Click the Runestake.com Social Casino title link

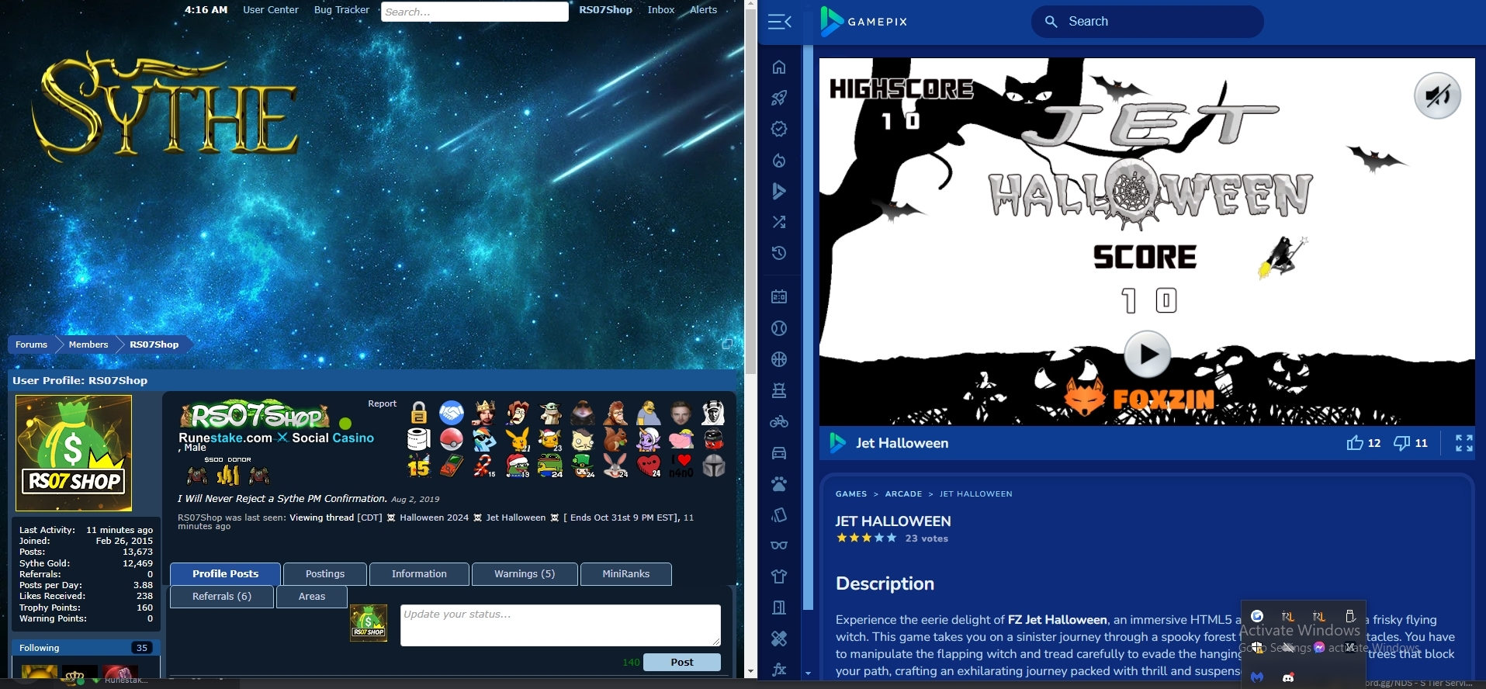tap(276, 438)
